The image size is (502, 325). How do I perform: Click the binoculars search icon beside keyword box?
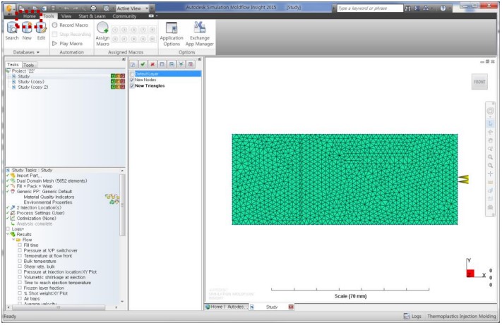(408, 8)
